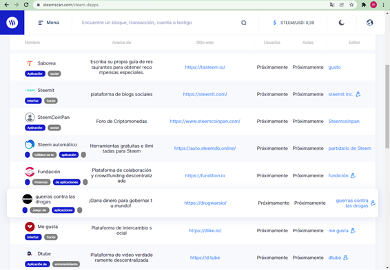Click the STEEM/USD price indicator
The width and height of the screenshot is (390, 270).
pyautogui.click(x=294, y=23)
